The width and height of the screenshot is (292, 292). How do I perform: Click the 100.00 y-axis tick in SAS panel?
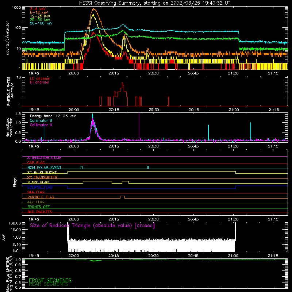click(x=15, y=223)
